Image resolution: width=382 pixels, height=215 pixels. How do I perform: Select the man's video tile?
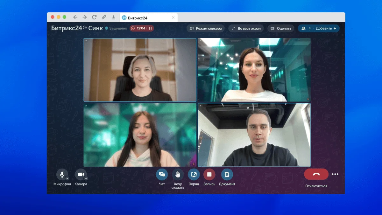pos(254,135)
